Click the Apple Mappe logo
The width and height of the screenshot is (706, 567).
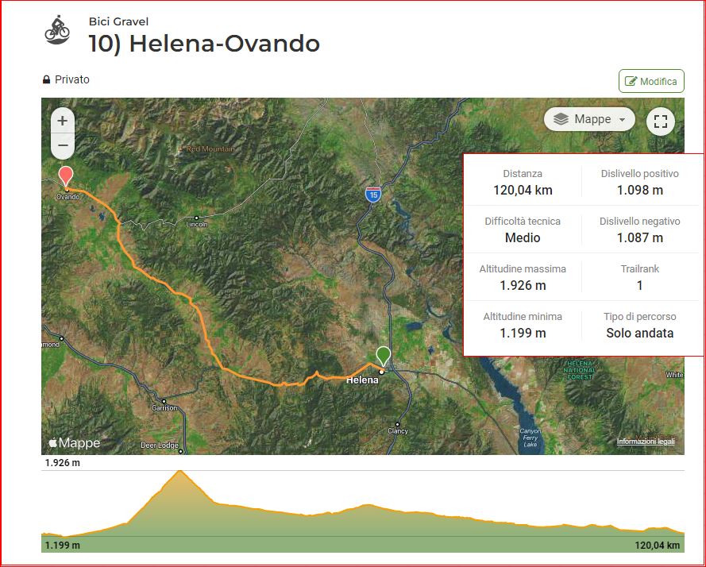75,443
